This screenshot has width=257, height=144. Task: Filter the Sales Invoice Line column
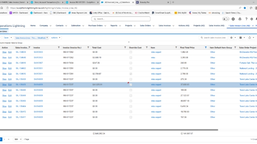coord(29,48)
